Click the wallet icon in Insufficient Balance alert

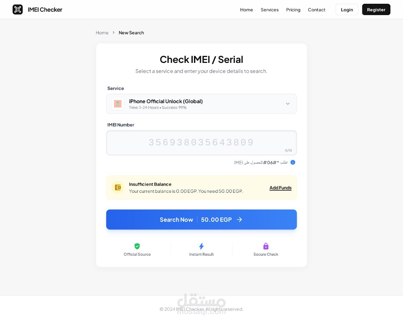117,187
